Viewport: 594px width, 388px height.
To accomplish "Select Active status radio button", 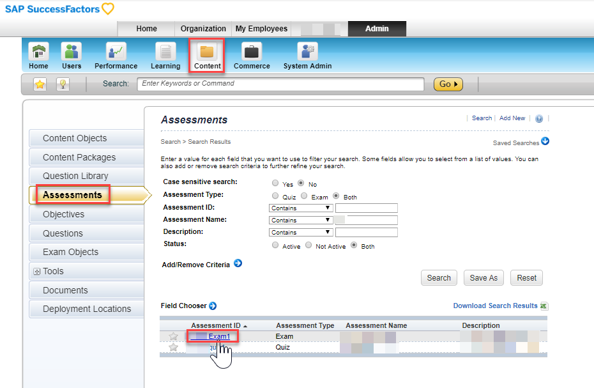I will pyautogui.click(x=275, y=245).
